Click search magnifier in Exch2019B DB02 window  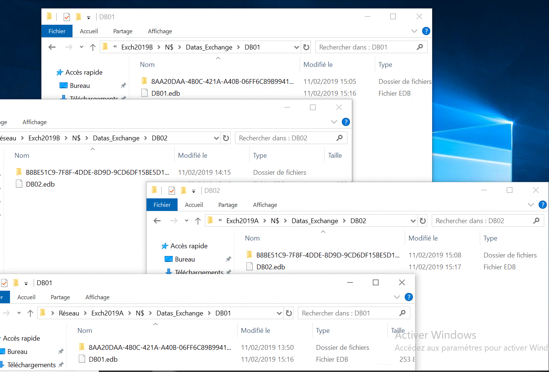(x=340, y=138)
